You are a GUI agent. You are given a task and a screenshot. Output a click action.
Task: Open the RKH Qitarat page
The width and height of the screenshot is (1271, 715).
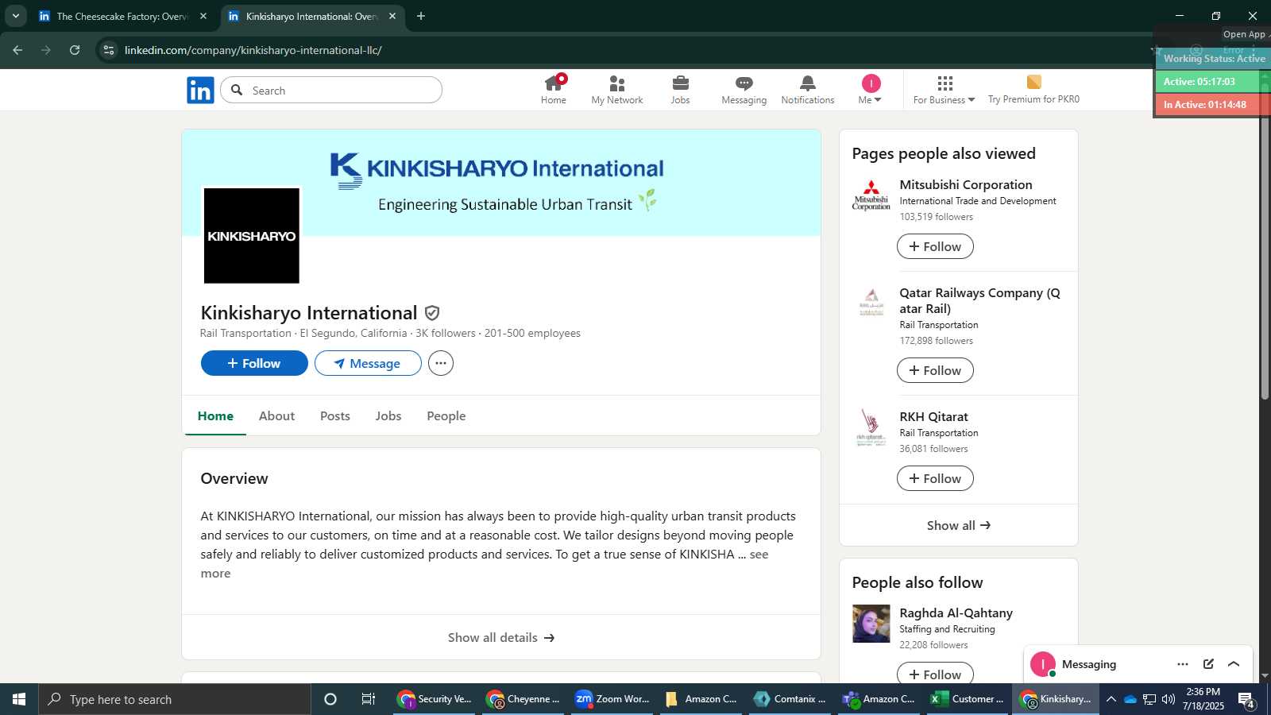point(933,416)
